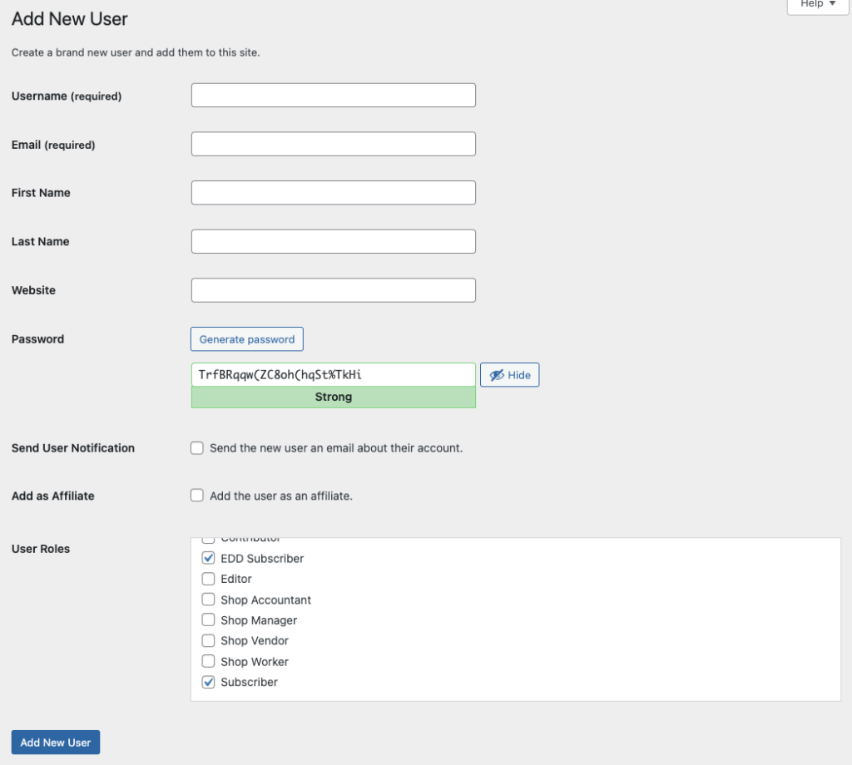
Task: Click the Username input field
Action: [x=333, y=96]
